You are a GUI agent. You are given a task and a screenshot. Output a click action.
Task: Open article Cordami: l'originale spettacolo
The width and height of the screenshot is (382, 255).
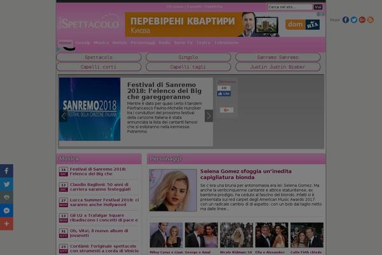[x=104, y=248]
